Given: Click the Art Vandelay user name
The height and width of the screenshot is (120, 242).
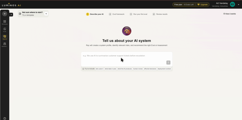Looking at the screenshot, I should 222,3.
